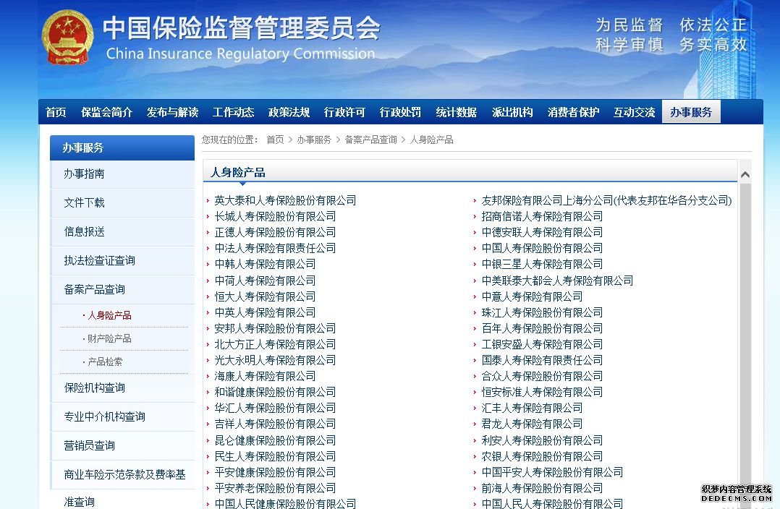This screenshot has width=780, height=509.
Task: Open 恒安标准人寿保险有限公司 link
Action: (x=542, y=392)
